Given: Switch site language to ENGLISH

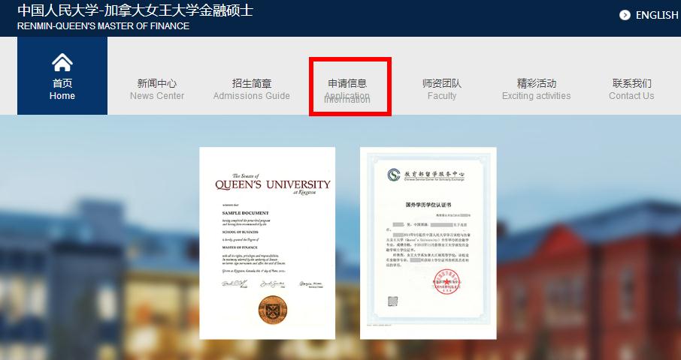Looking at the screenshot, I should click(x=656, y=15).
